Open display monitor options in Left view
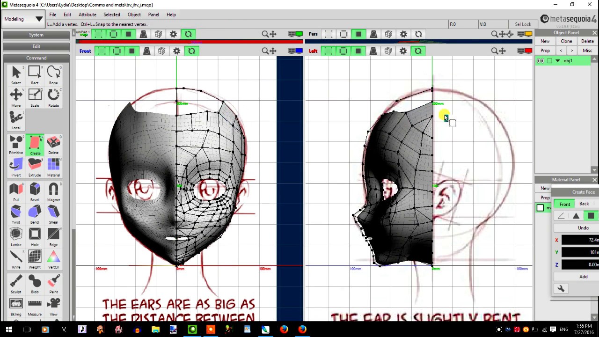Viewport: 599px width, 337px height. click(x=525, y=51)
